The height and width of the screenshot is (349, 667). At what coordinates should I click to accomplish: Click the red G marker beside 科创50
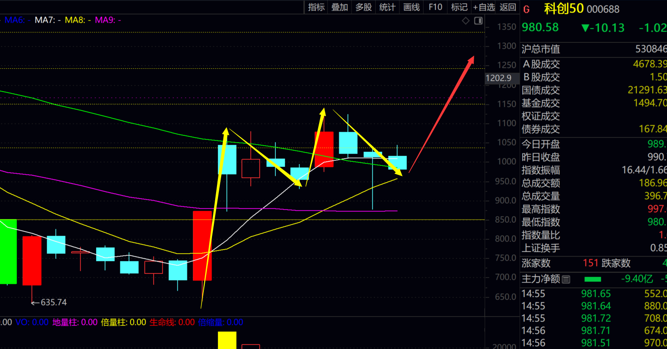[527, 9]
